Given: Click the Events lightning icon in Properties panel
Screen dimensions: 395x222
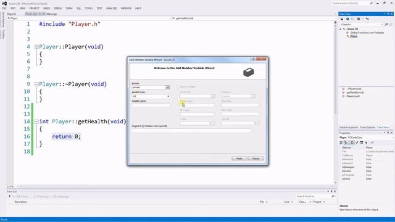Looking at the screenshot, I should coord(357,142).
